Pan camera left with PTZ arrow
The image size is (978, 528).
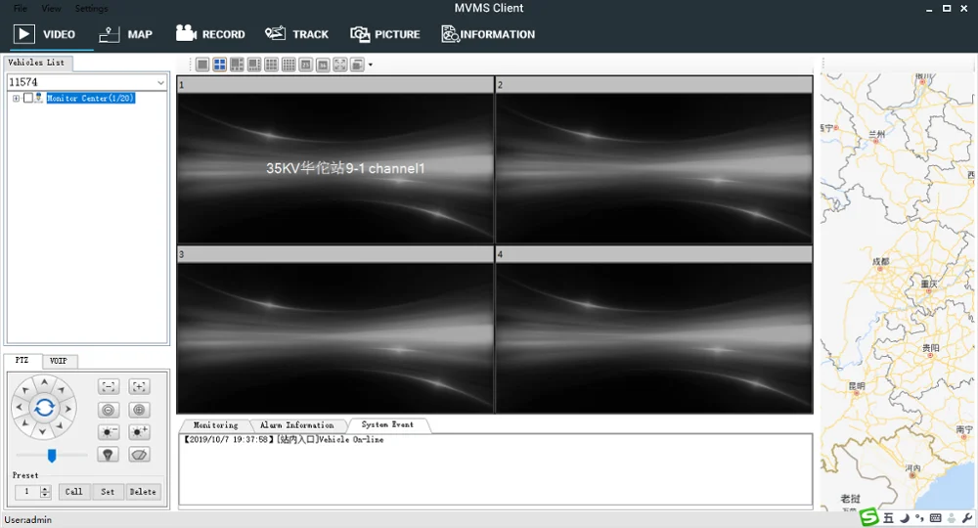(19, 407)
